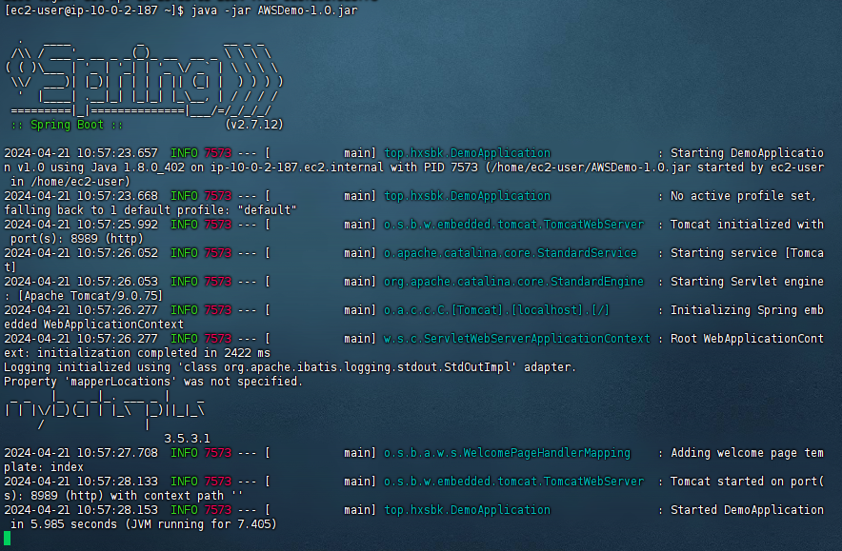Click the text '[Apache Tomcat/9.0.75]'

(90, 296)
